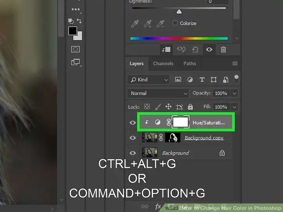
Task: Filter for pixel layers
Action: [178, 80]
